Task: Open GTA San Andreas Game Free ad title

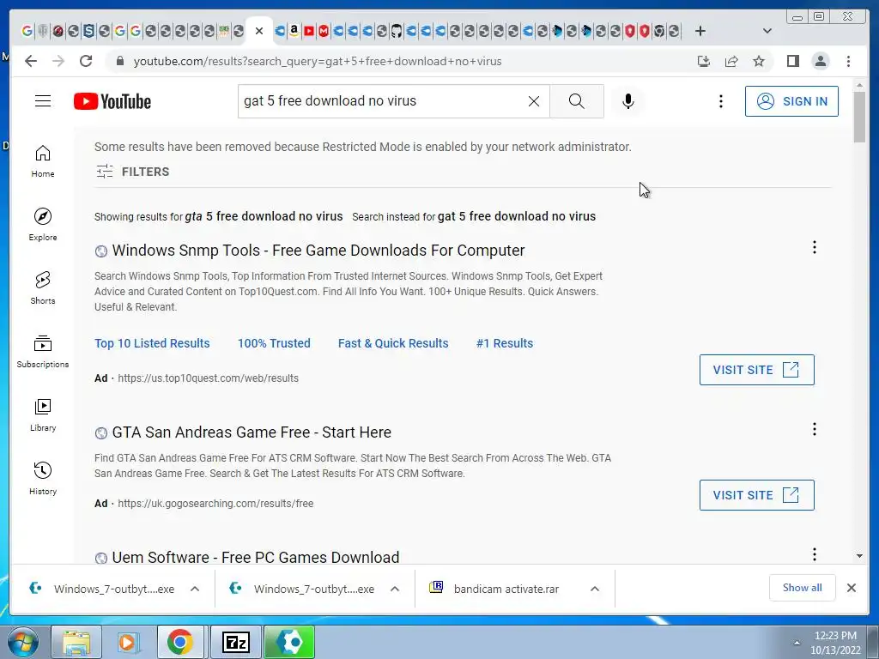Action: (252, 432)
